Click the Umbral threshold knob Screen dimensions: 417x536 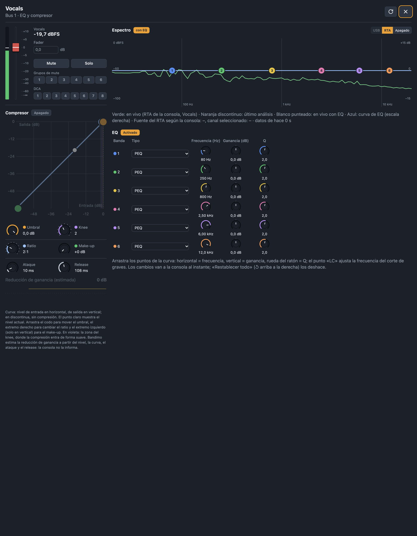coord(13,230)
